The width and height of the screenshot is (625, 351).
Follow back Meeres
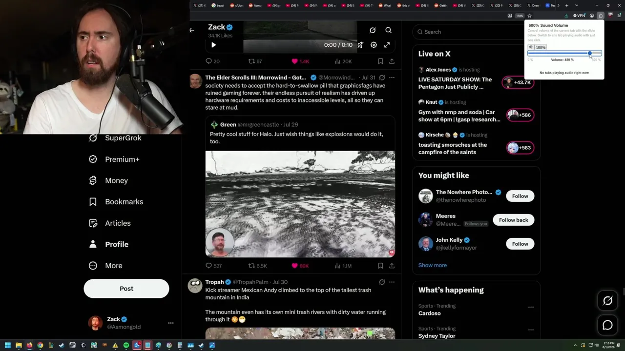(514, 220)
